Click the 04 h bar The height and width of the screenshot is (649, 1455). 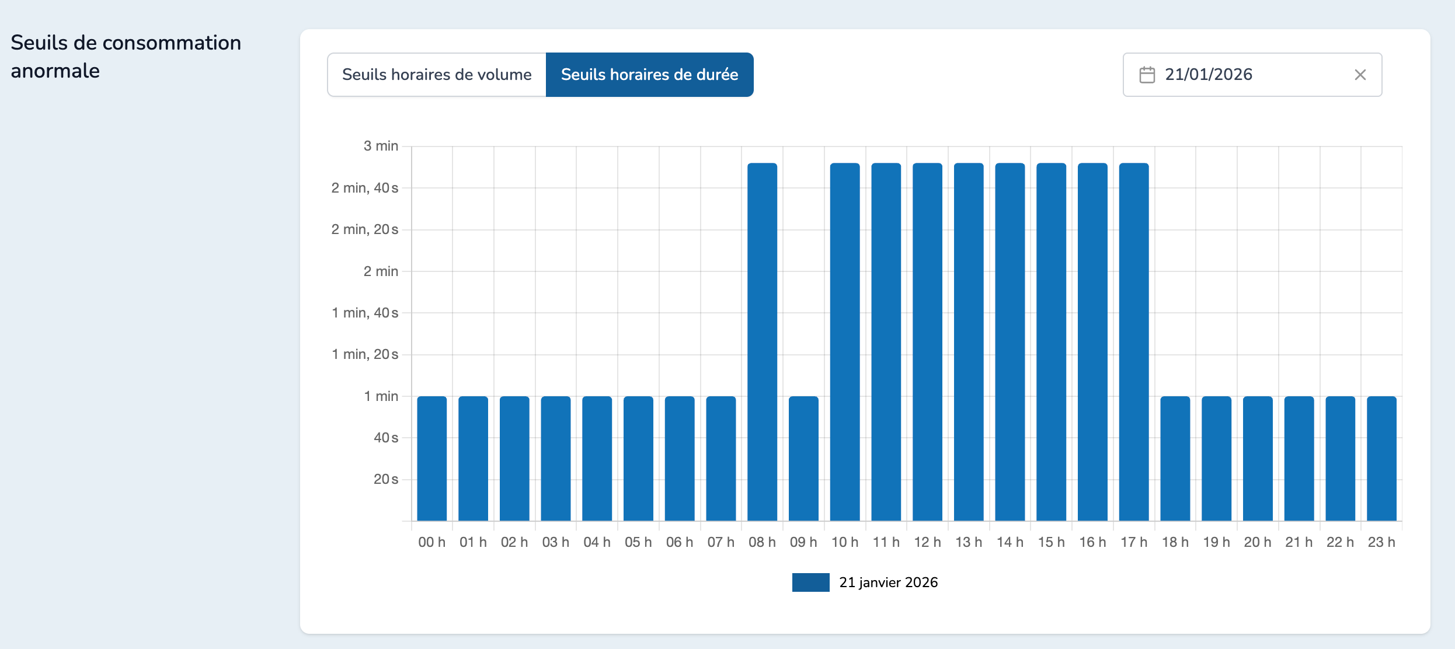597,458
